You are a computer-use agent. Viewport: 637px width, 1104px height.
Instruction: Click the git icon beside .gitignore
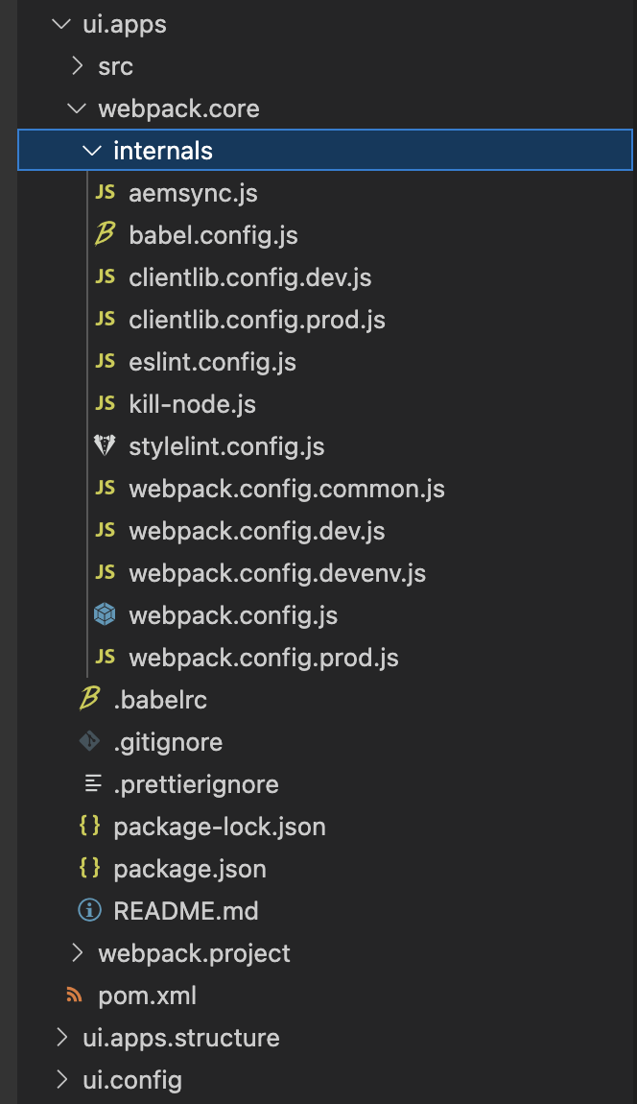click(x=89, y=741)
